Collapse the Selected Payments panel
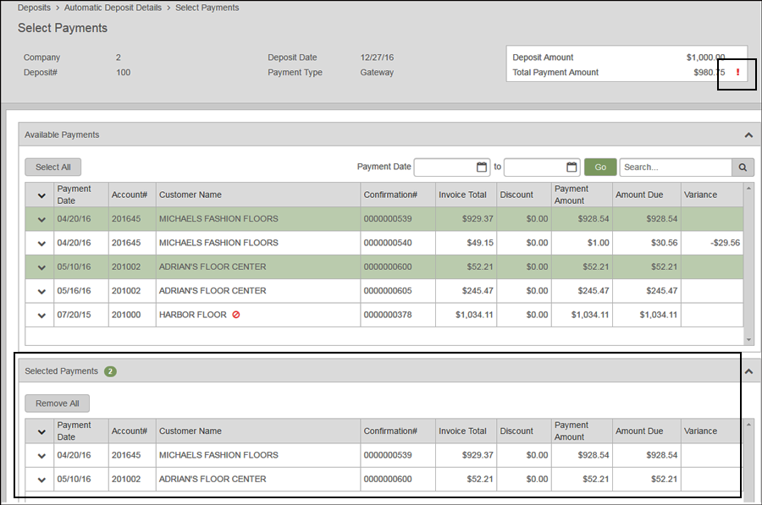This screenshot has height=505, width=762. 748,371
